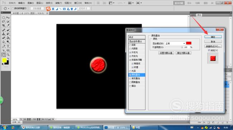Viewport: 233px width, 130px height.
Task: Select the Brush tool
Action: (8, 30)
